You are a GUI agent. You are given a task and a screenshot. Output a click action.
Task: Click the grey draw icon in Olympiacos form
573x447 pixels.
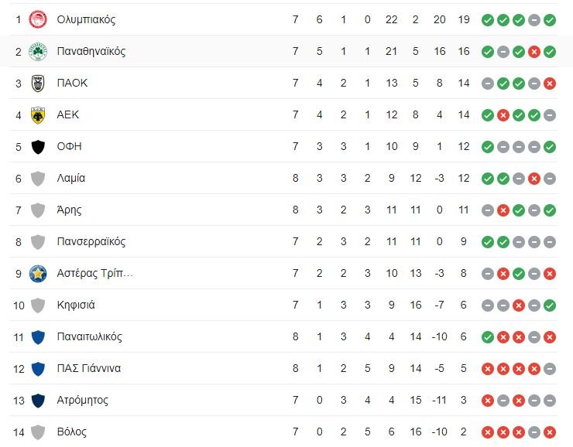534,20
